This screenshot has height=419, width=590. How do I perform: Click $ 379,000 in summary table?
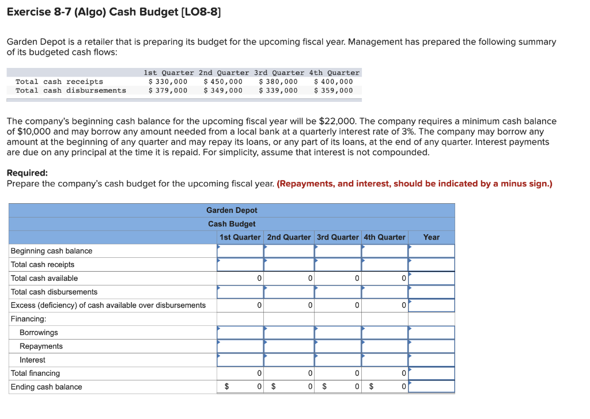coord(168,90)
